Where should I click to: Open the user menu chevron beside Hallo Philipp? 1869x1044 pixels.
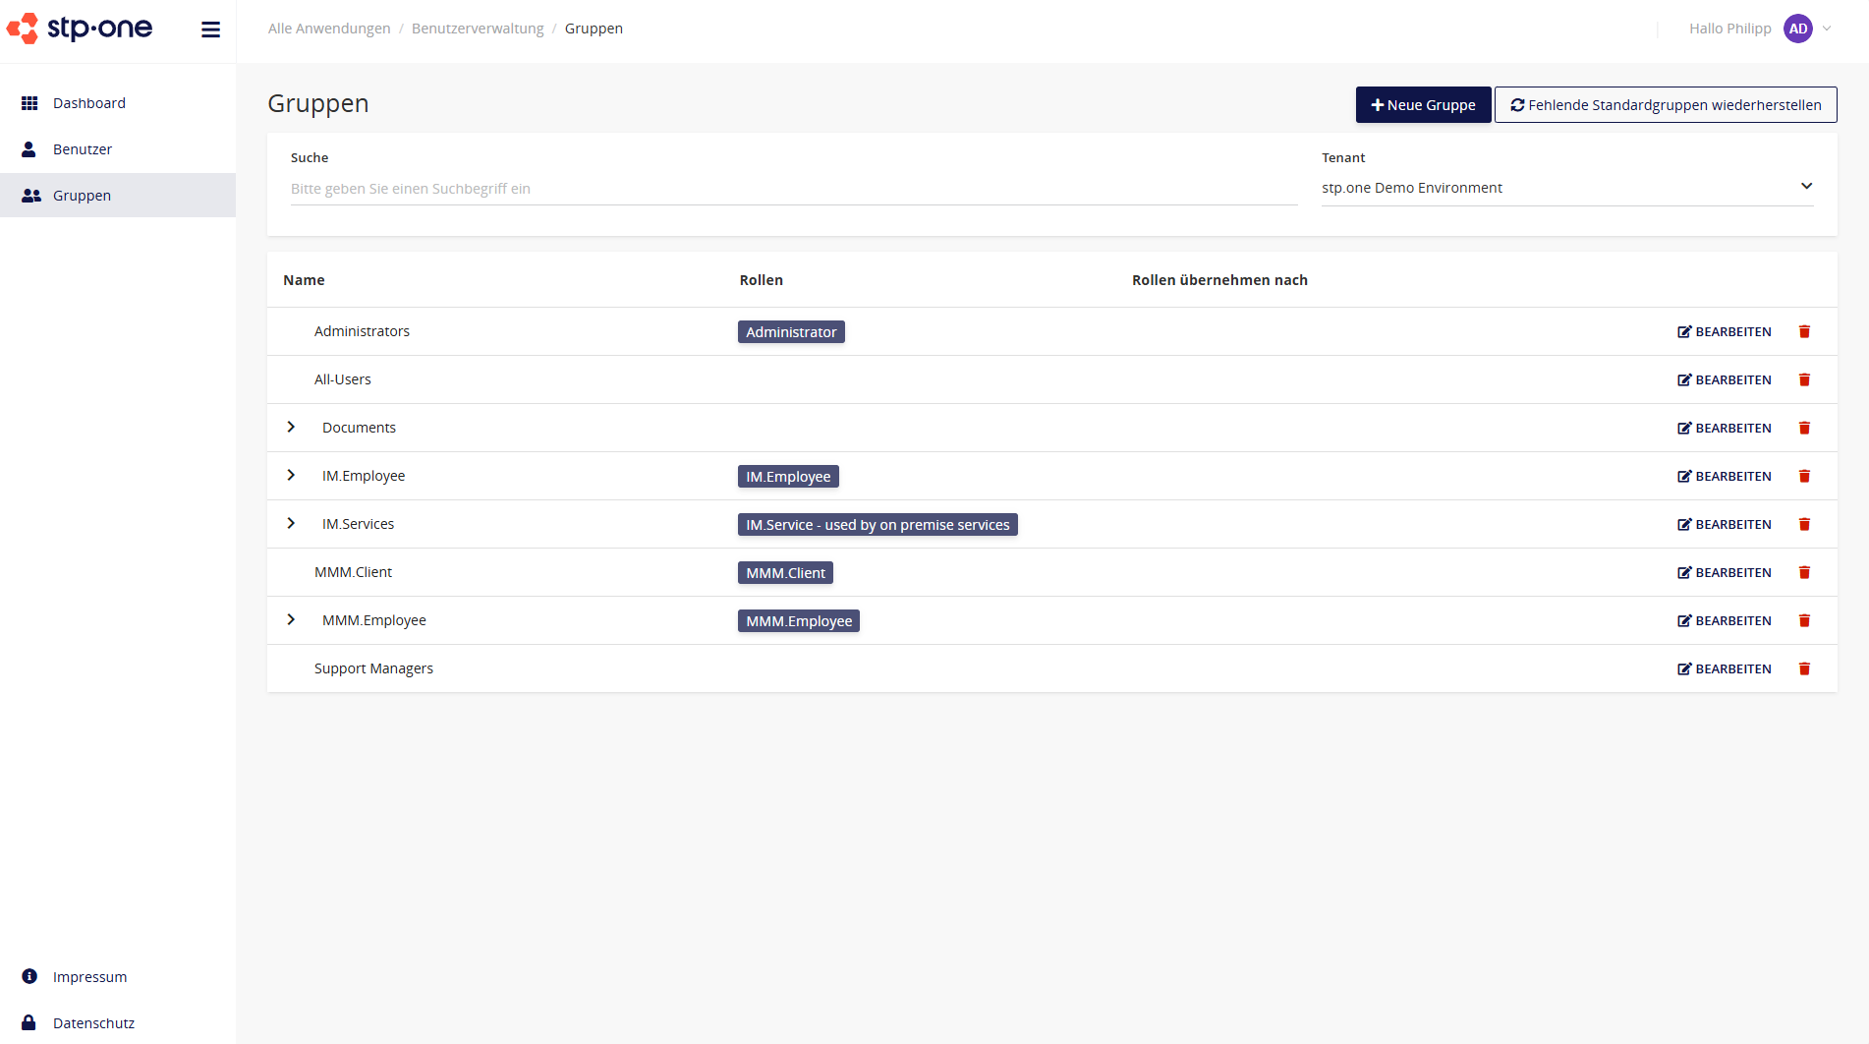tap(1826, 29)
